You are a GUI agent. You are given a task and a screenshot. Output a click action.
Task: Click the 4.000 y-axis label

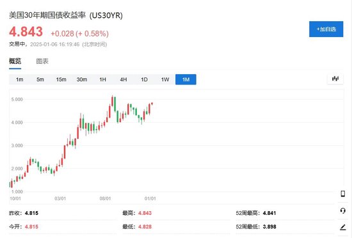point(17,122)
